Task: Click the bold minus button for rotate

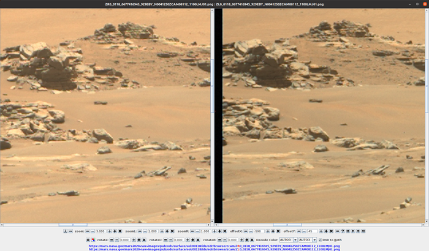Action: click(x=112, y=240)
